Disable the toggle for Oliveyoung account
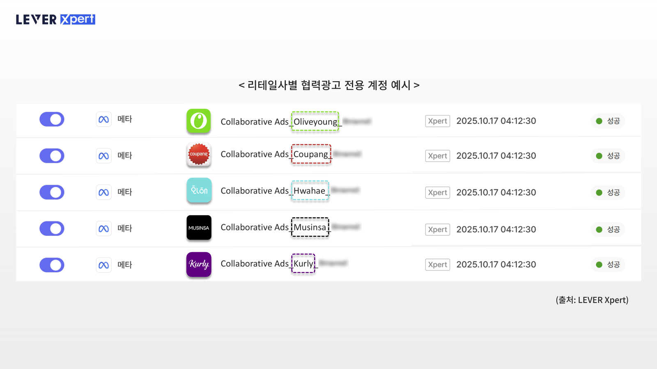657x369 pixels. (52, 119)
